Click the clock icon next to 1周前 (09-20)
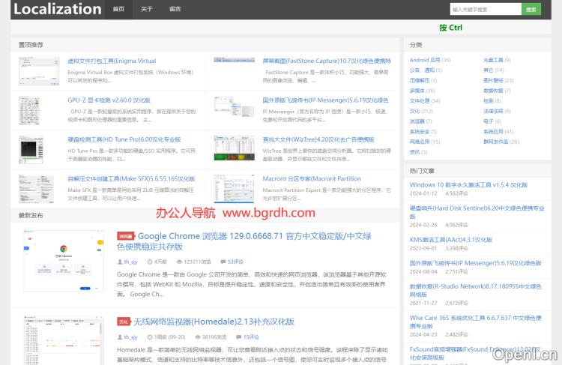The width and height of the screenshot is (562, 365). click(x=150, y=337)
